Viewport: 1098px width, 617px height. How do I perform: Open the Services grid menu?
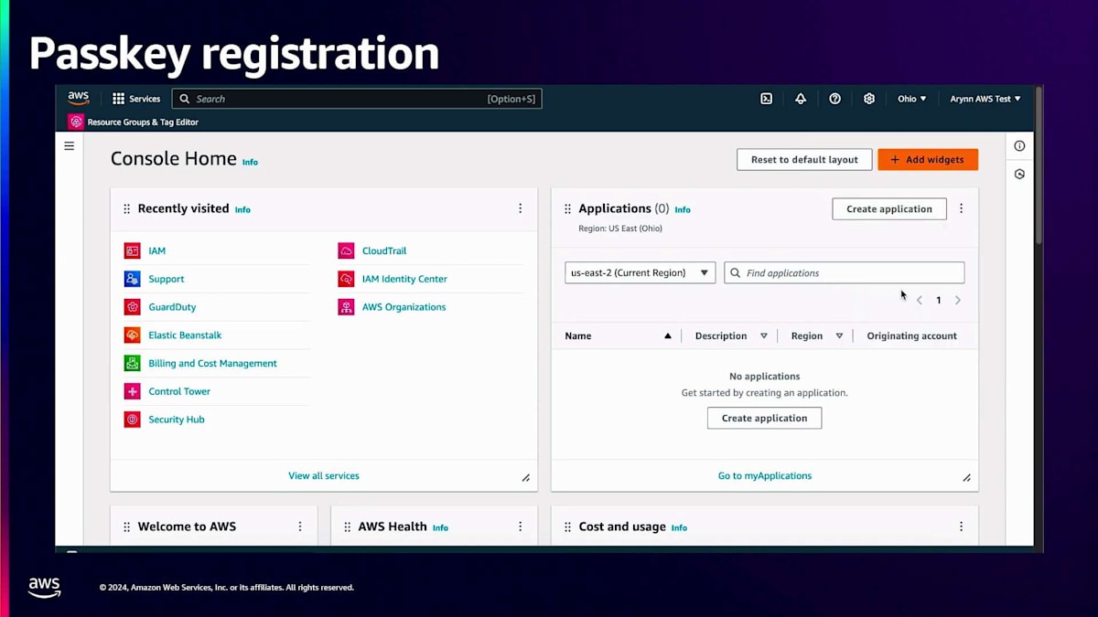[x=136, y=99]
